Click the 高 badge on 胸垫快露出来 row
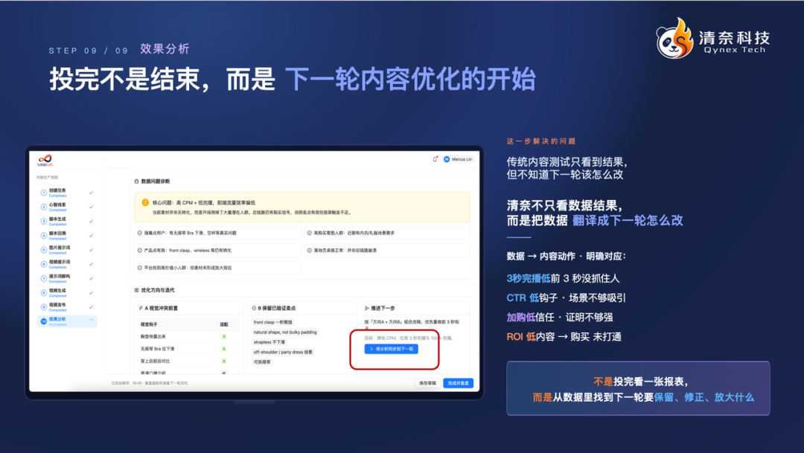 (223, 337)
